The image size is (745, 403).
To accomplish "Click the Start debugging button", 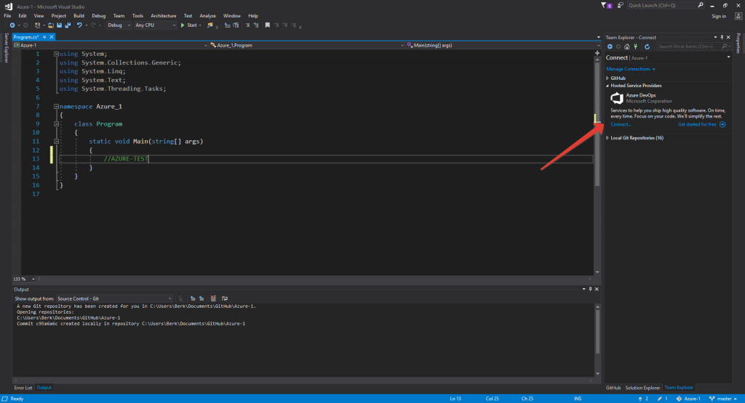I will (189, 25).
